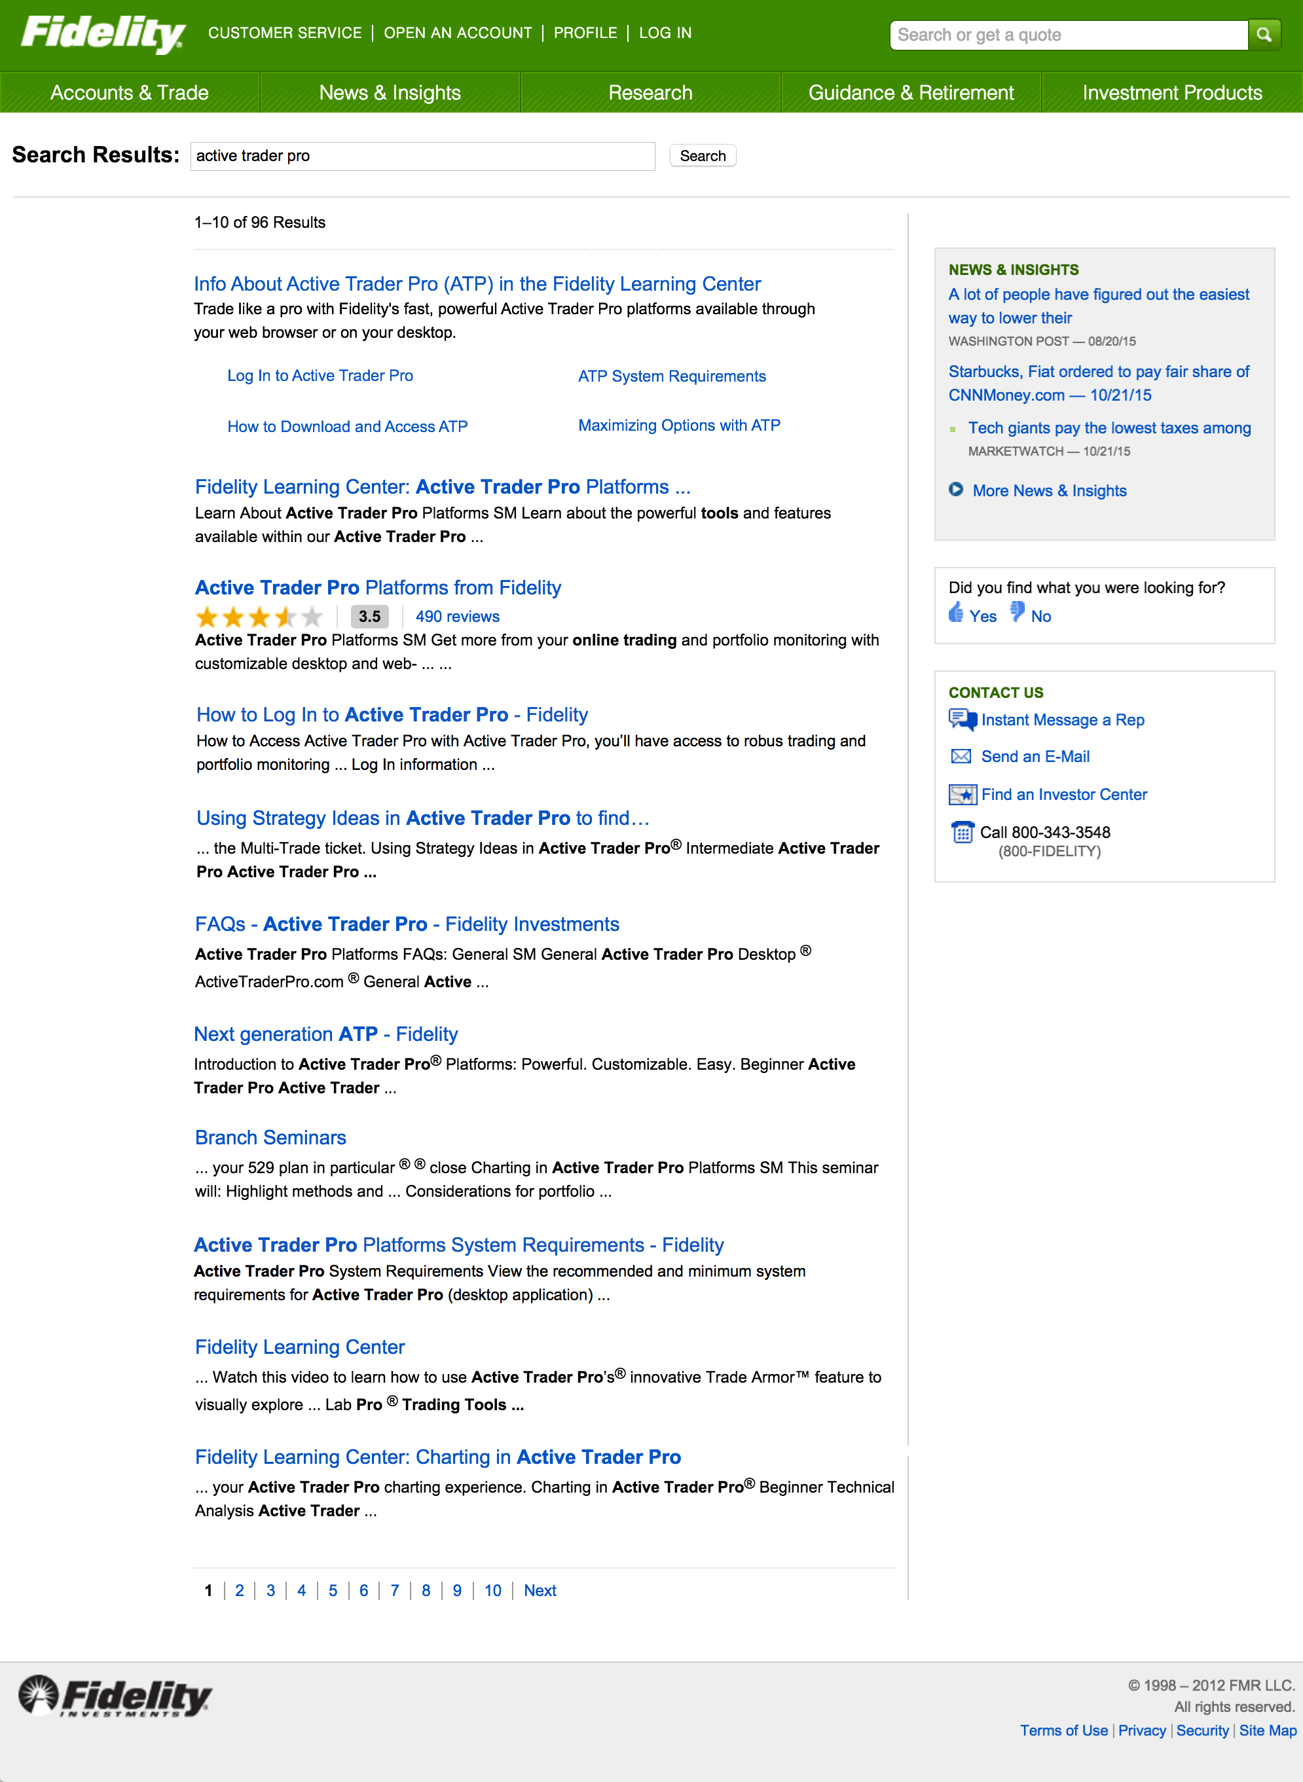
Task: Open Info About Active Trader Pro (ATP) result
Action: (477, 284)
